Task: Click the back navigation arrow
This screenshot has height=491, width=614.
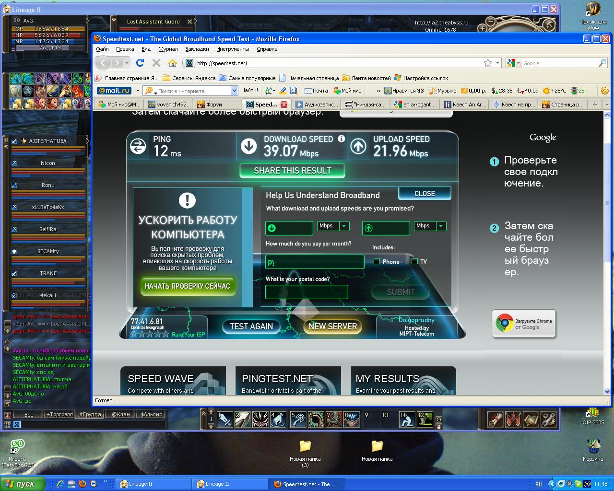Action: pos(103,63)
